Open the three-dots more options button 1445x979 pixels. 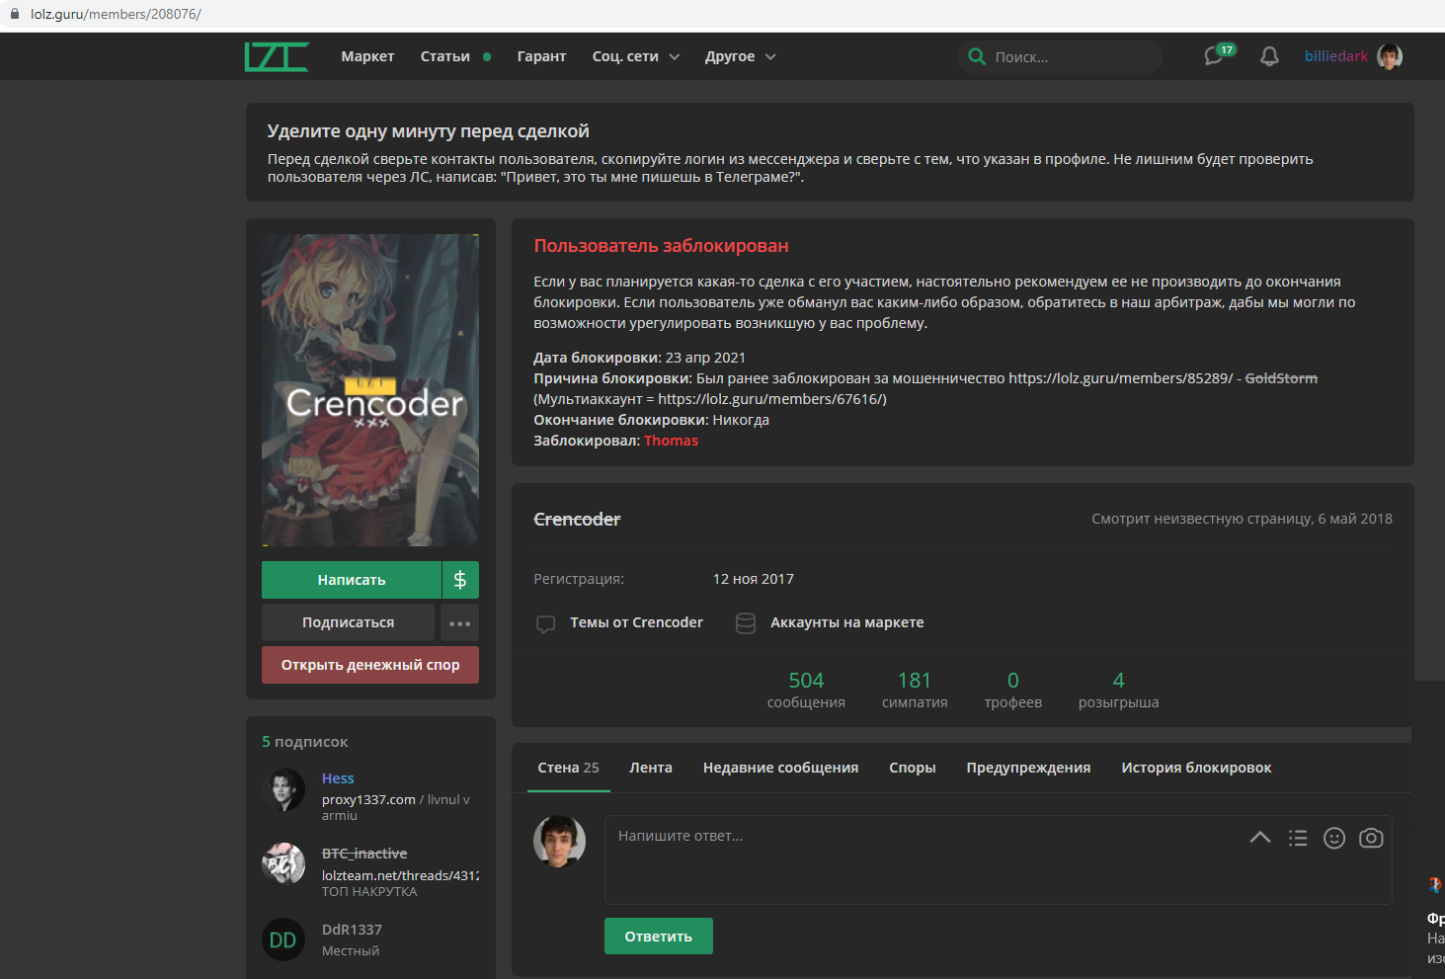tap(459, 622)
